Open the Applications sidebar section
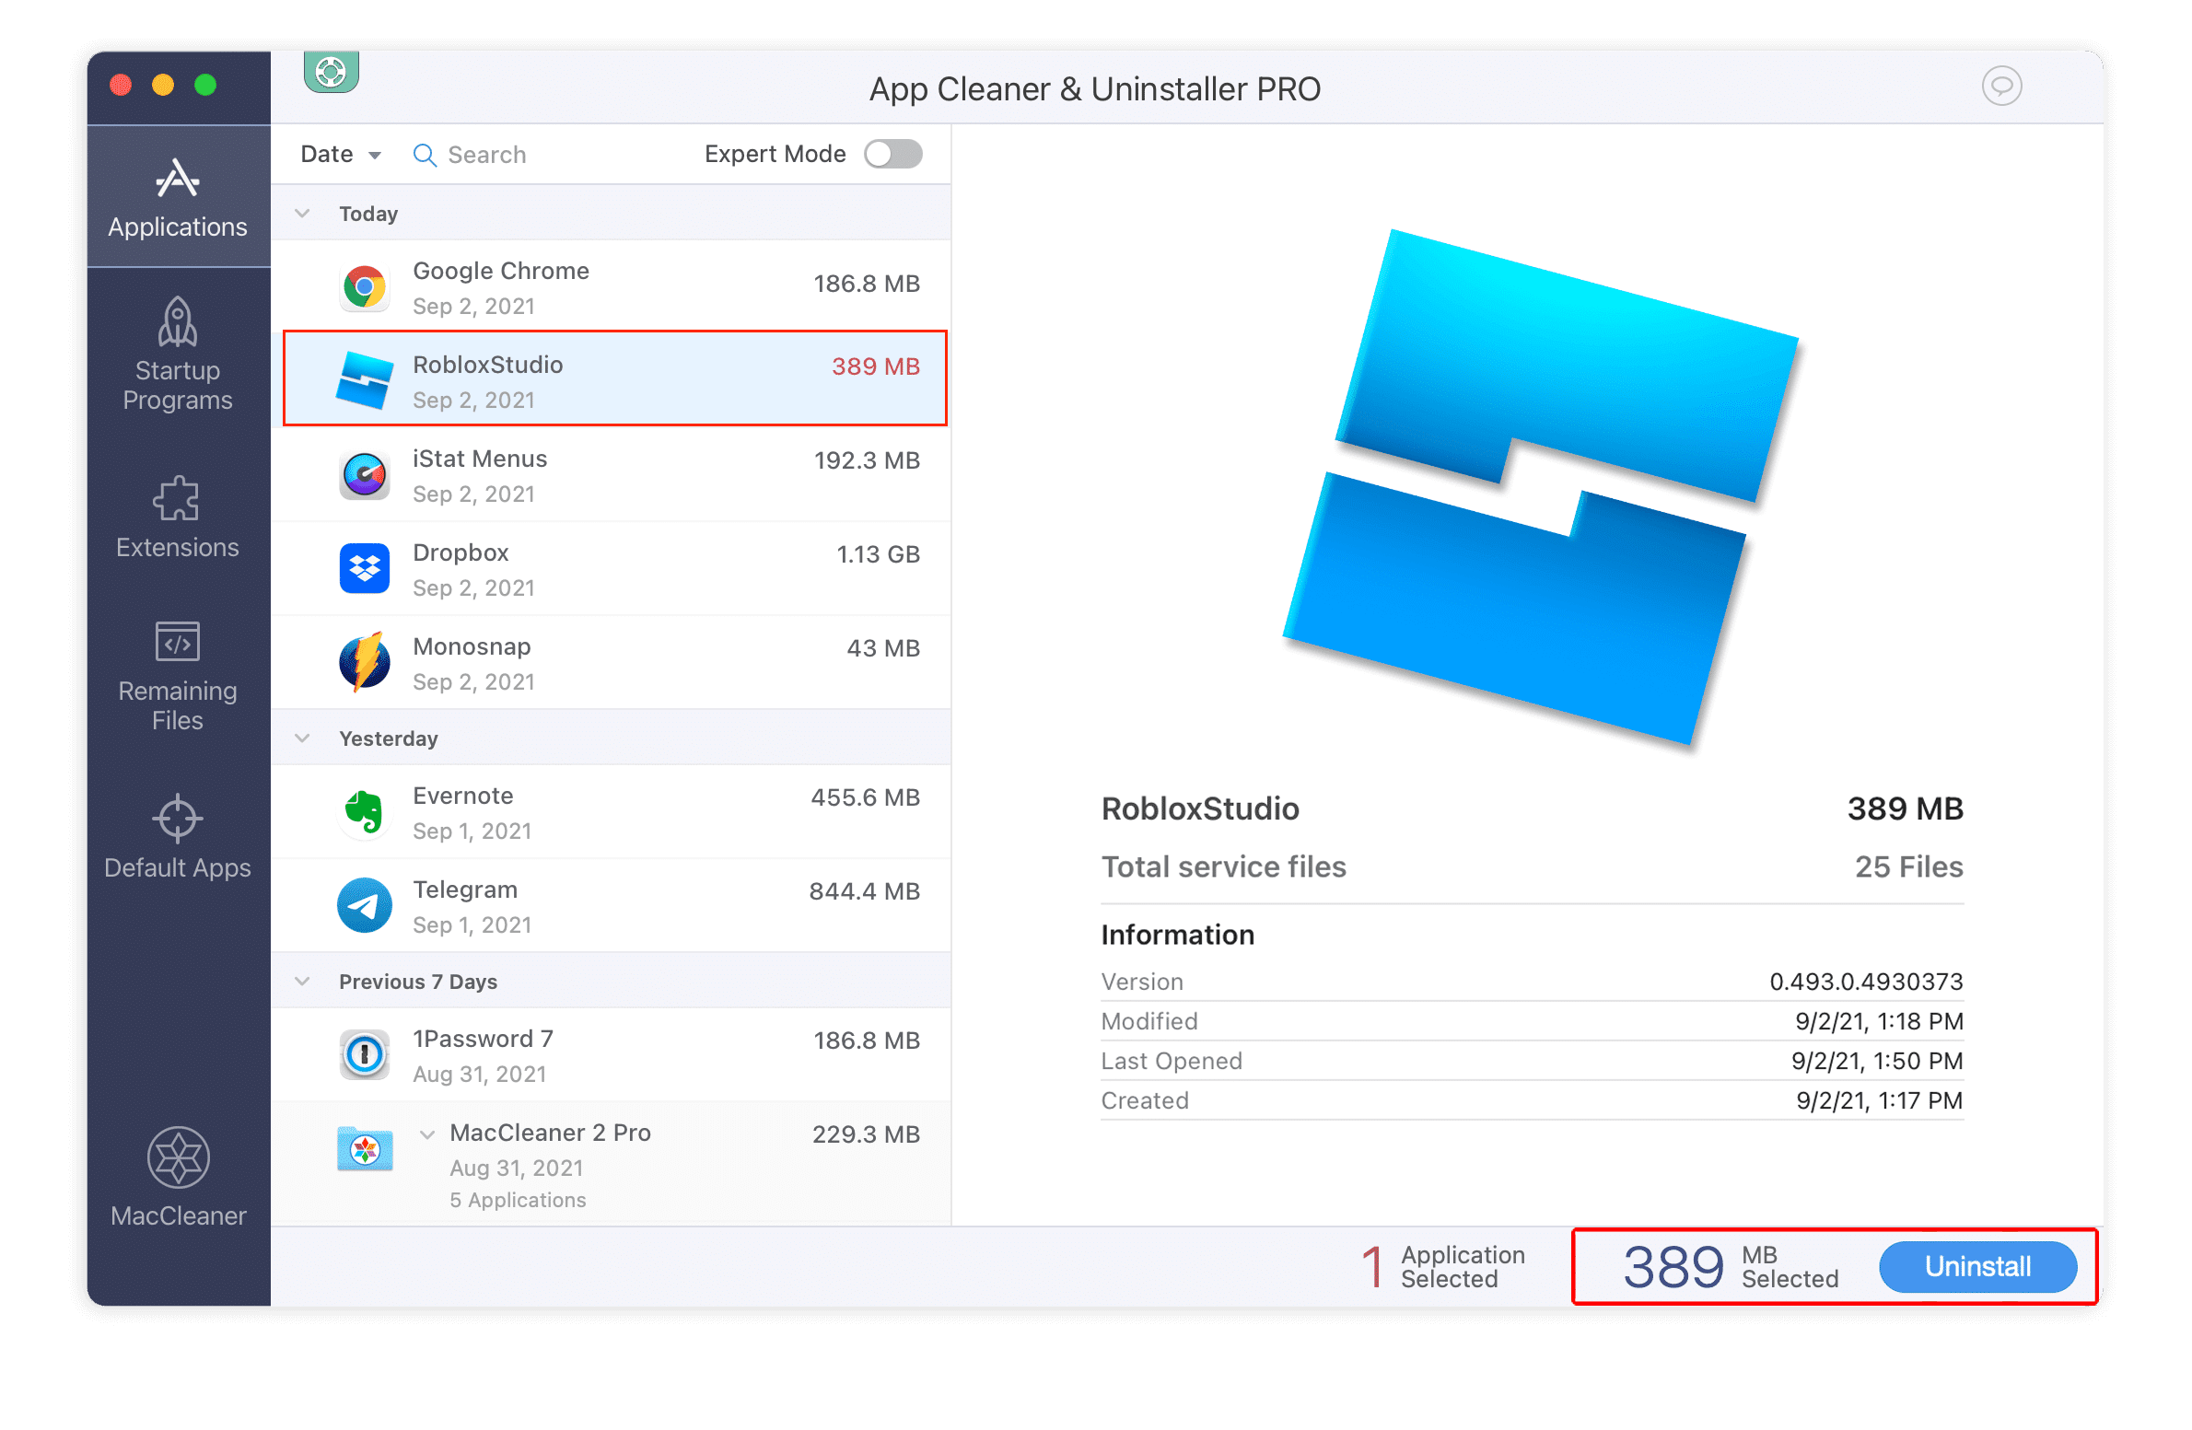 (x=178, y=197)
